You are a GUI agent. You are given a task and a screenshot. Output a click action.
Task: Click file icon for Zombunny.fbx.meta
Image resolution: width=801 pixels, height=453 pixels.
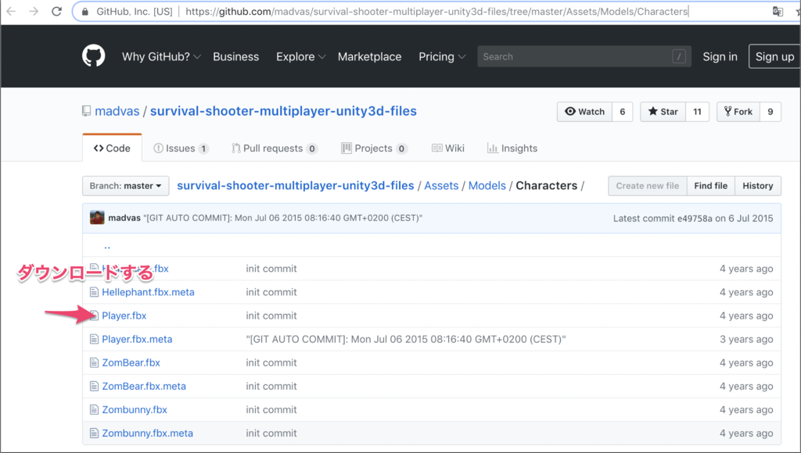click(94, 433)
